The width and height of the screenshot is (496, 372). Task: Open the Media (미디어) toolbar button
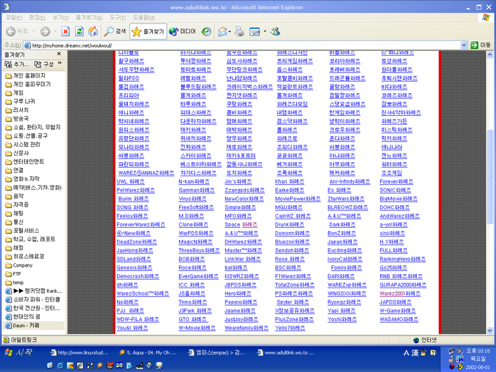point(182,32)
